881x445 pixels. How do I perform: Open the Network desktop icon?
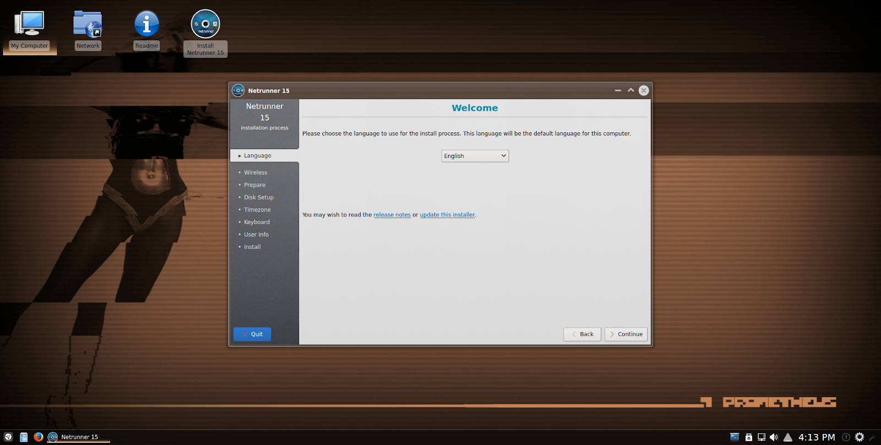(88, 31)
